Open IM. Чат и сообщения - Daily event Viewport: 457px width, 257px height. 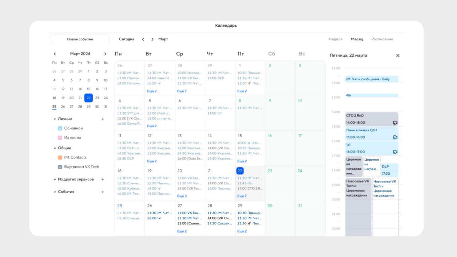[x=372, y=79]
